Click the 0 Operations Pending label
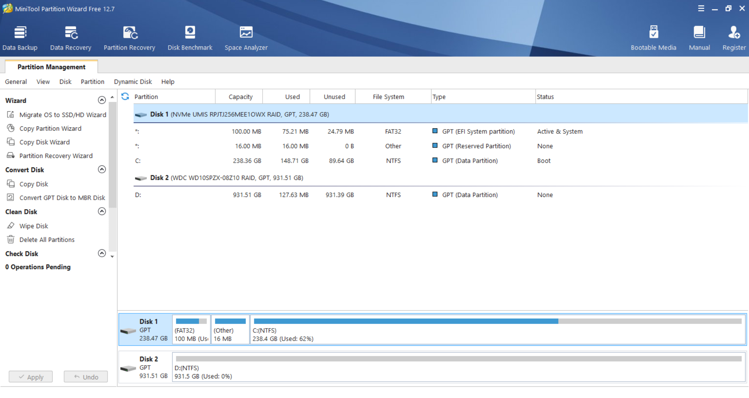 pyautogui.click(x=38, y=267)
